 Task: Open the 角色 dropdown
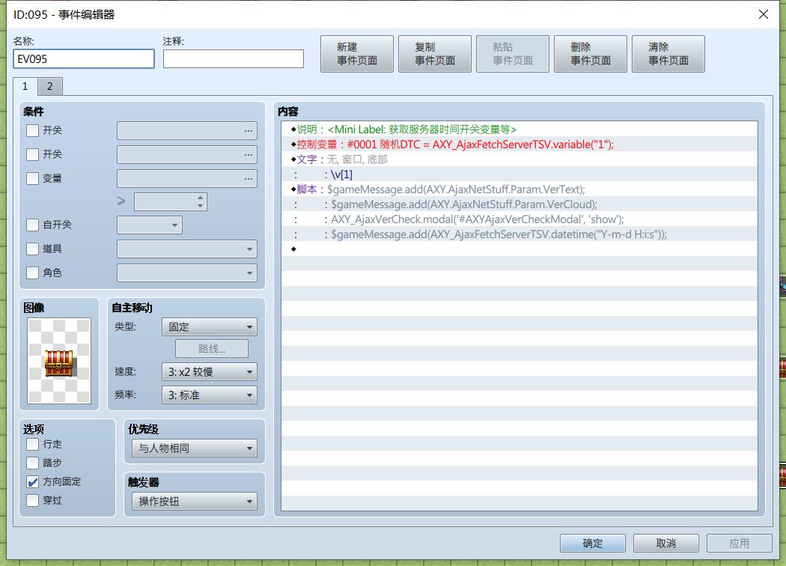(x=187, y=273)
